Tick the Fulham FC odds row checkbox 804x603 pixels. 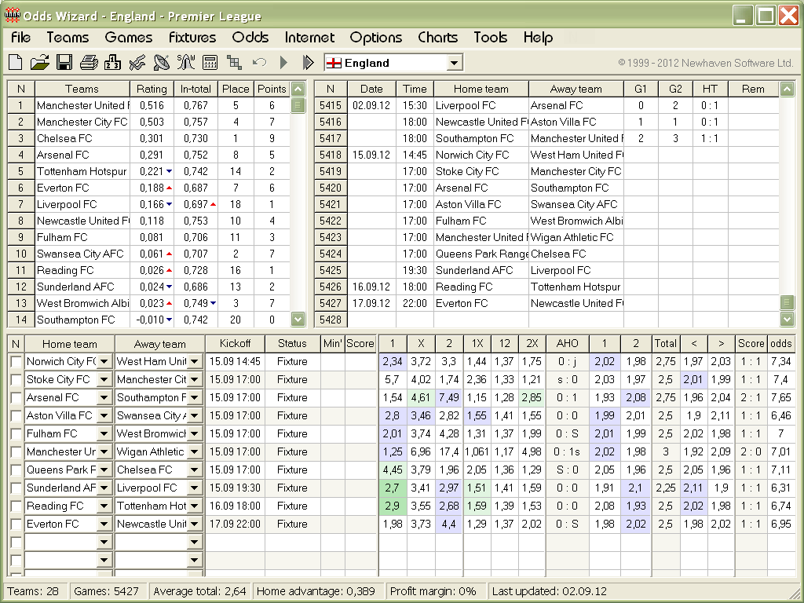coord(16,434)
